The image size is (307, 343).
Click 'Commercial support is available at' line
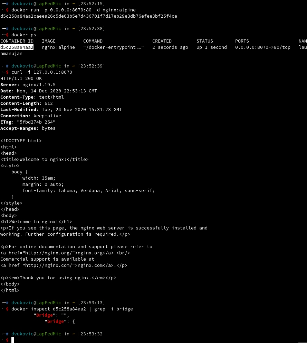click(x=47, y=259)
